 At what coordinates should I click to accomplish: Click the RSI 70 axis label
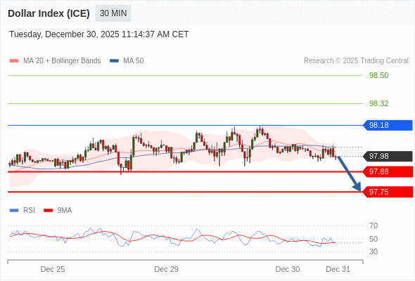(x=373, y=226)
